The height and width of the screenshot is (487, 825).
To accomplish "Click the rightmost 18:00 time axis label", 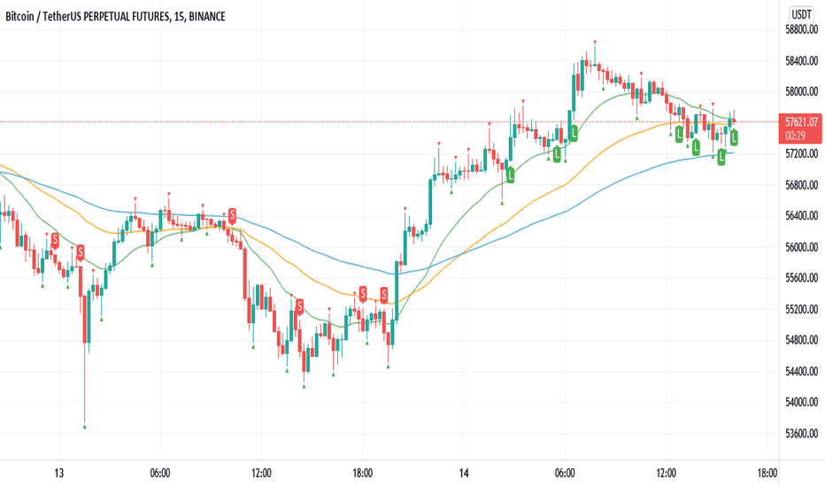I will click(767, 473).
